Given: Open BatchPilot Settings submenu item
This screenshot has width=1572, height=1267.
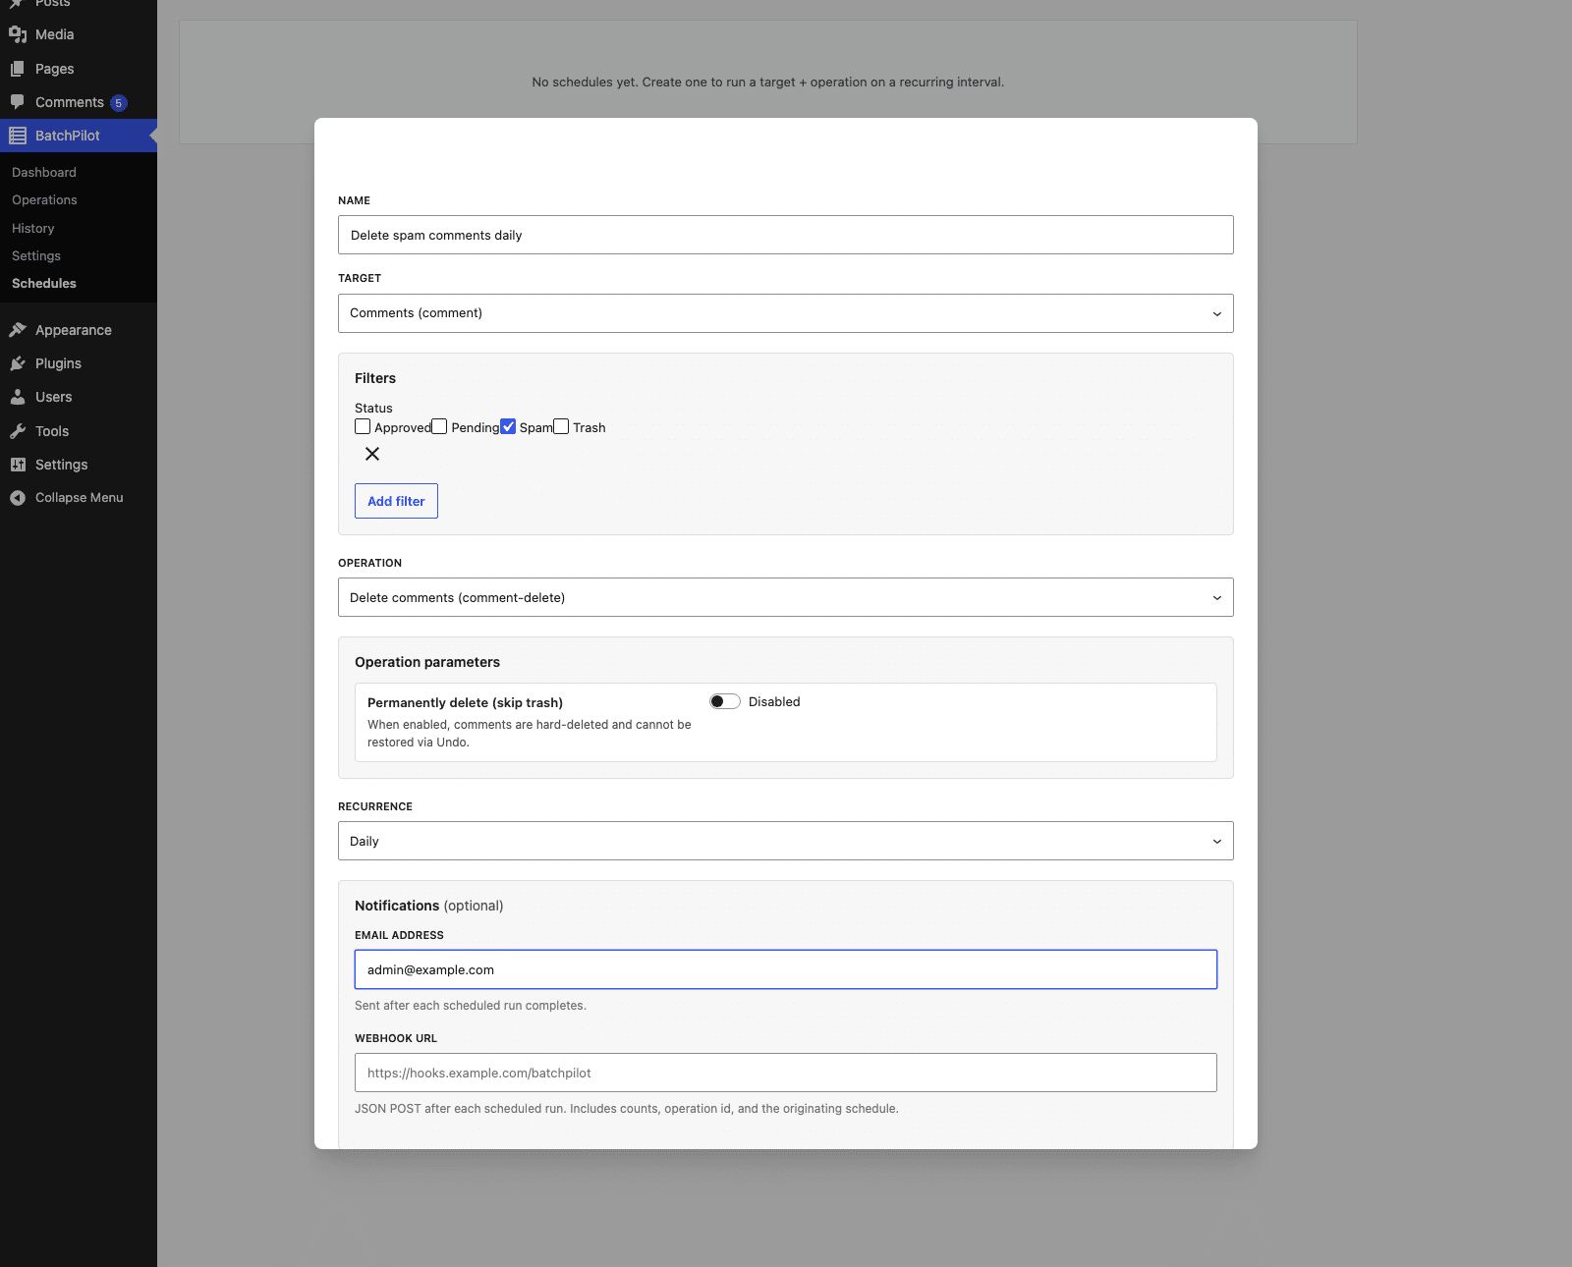Looking at the screenshot, I should point(36,255).
